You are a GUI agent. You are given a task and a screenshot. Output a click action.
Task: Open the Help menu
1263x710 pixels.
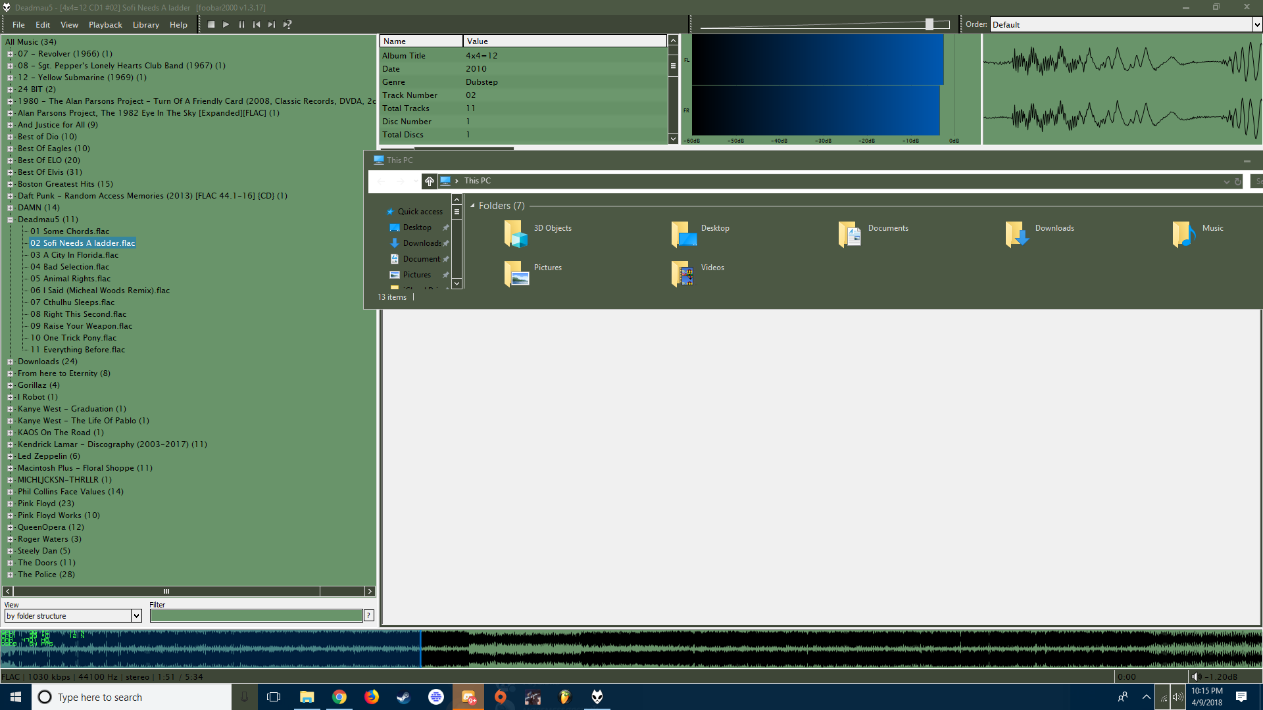(x=178, y=25)
